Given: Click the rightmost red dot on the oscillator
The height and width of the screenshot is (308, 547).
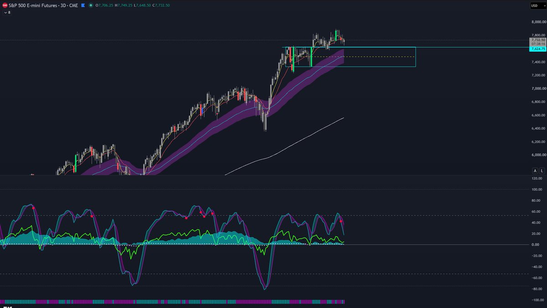Looking at the screenshot, I should pos(341,221).
